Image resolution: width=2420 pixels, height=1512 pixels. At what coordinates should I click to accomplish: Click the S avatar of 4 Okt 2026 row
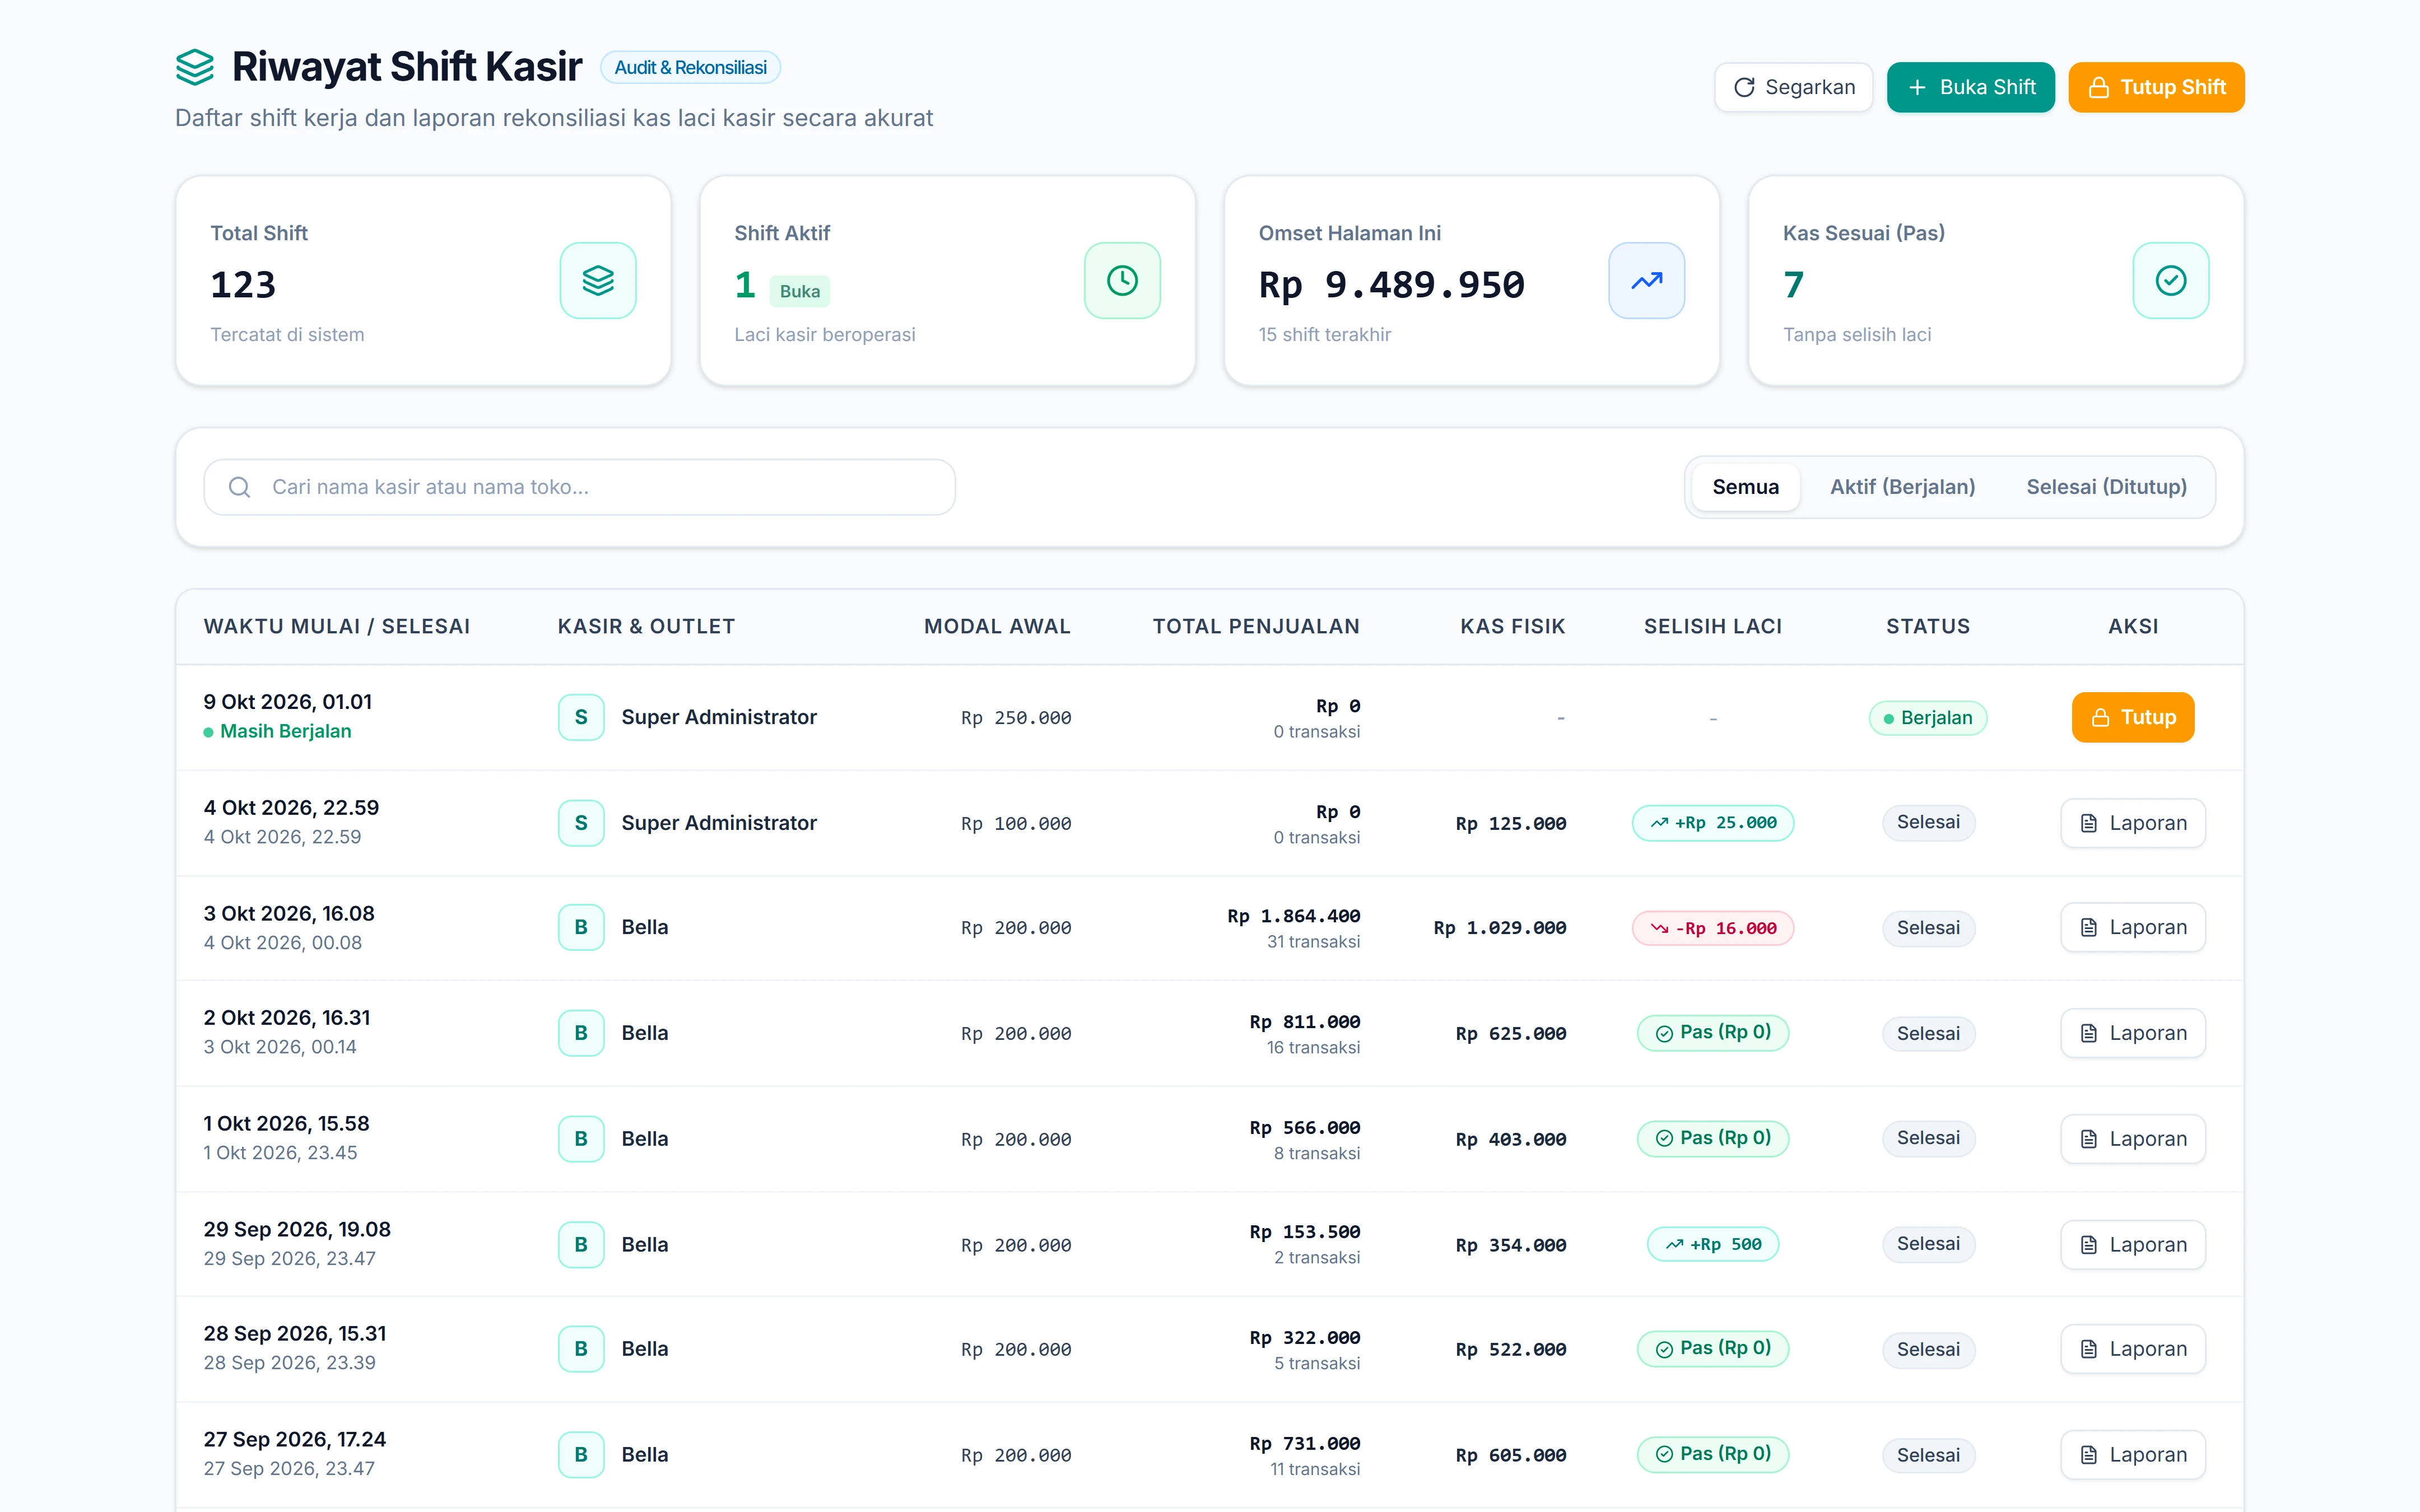[x=581, y=823]
